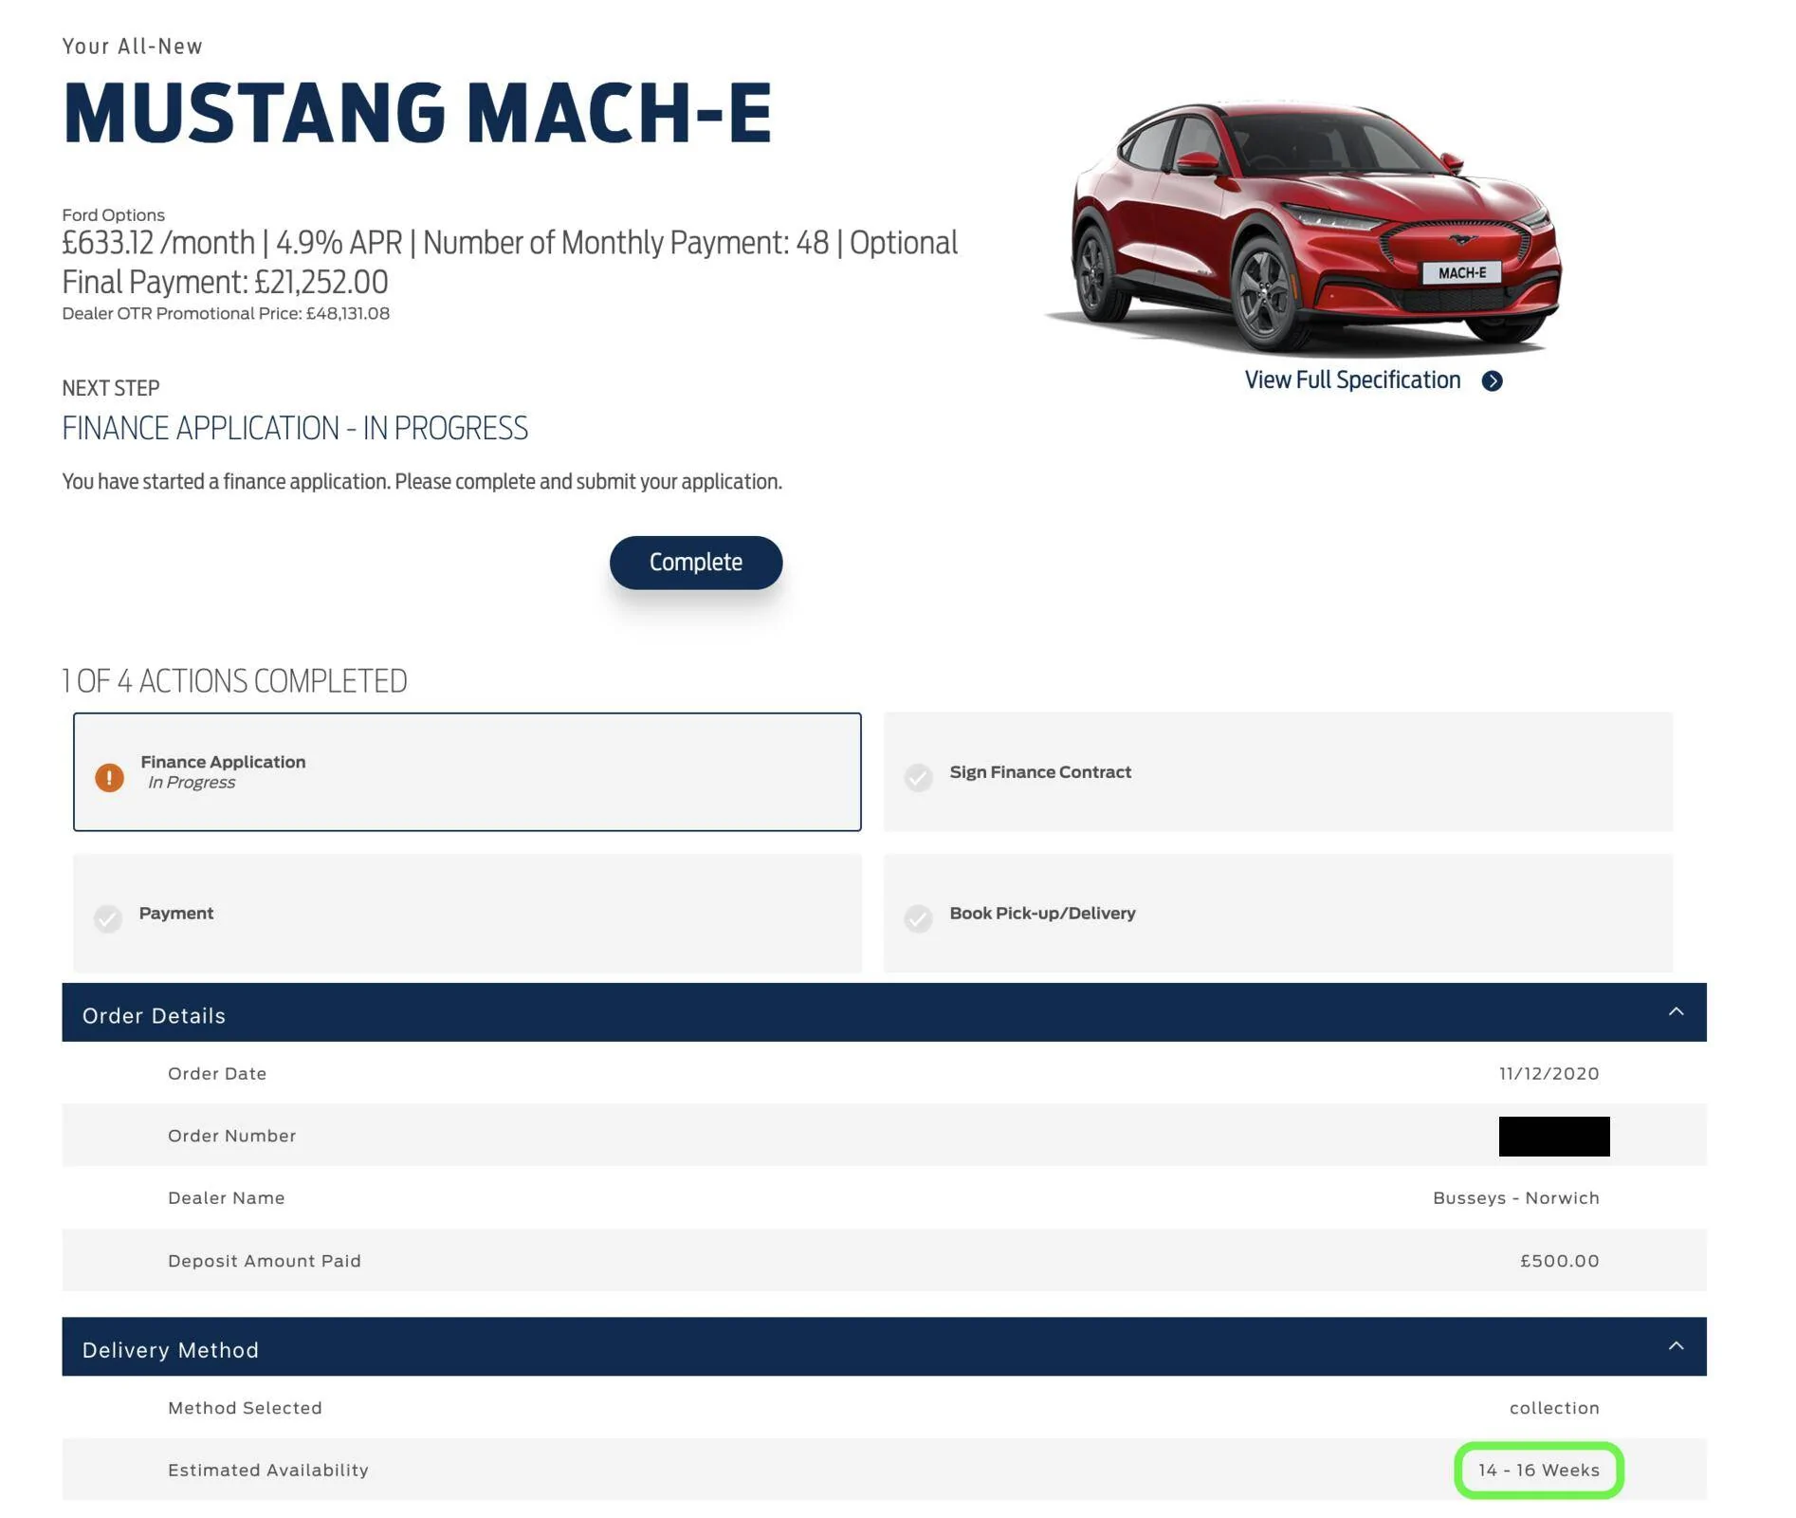Click the Delivery Method header title

coord(171,1349)
